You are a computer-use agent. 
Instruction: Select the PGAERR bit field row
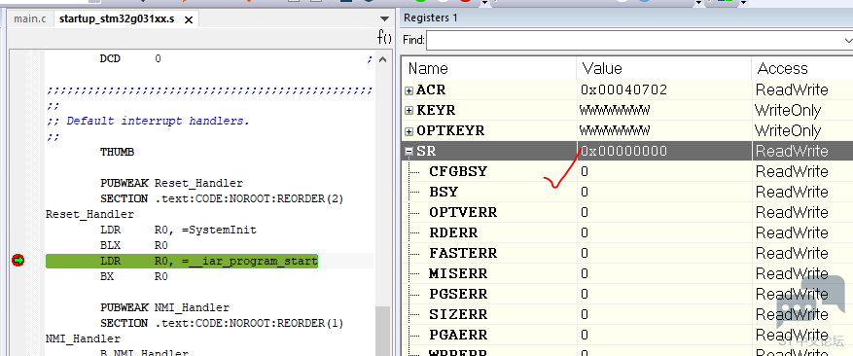coord(627,335)
